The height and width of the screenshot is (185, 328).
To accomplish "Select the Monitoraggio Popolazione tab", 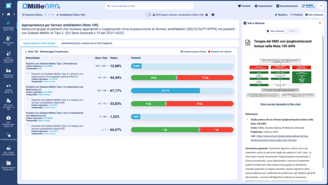I will point(39,43).
